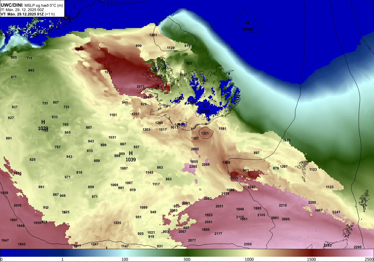Click colorbar label 1500
Viewport: 374px width, 262px height.
tap(311, 259)
